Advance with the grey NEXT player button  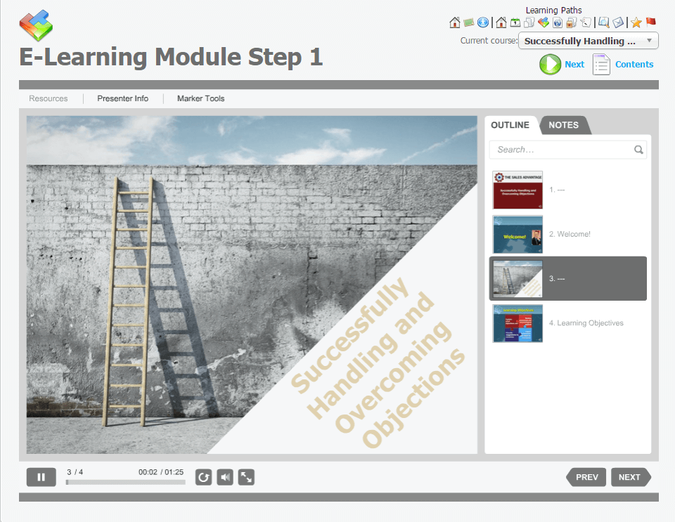click(631, 477)
